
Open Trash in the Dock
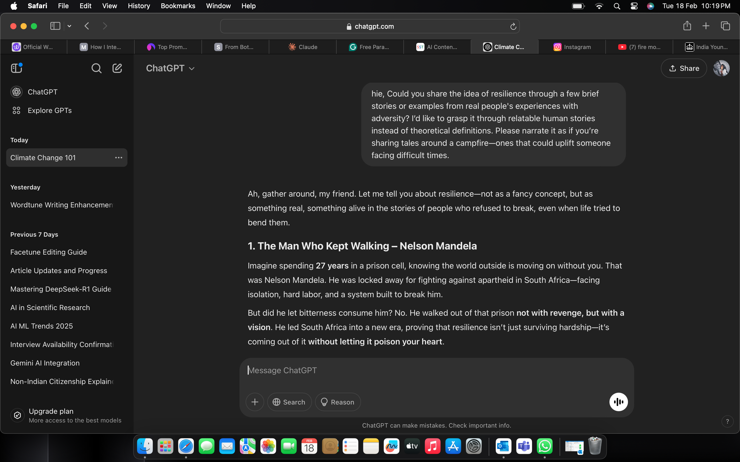pos(595,446)
